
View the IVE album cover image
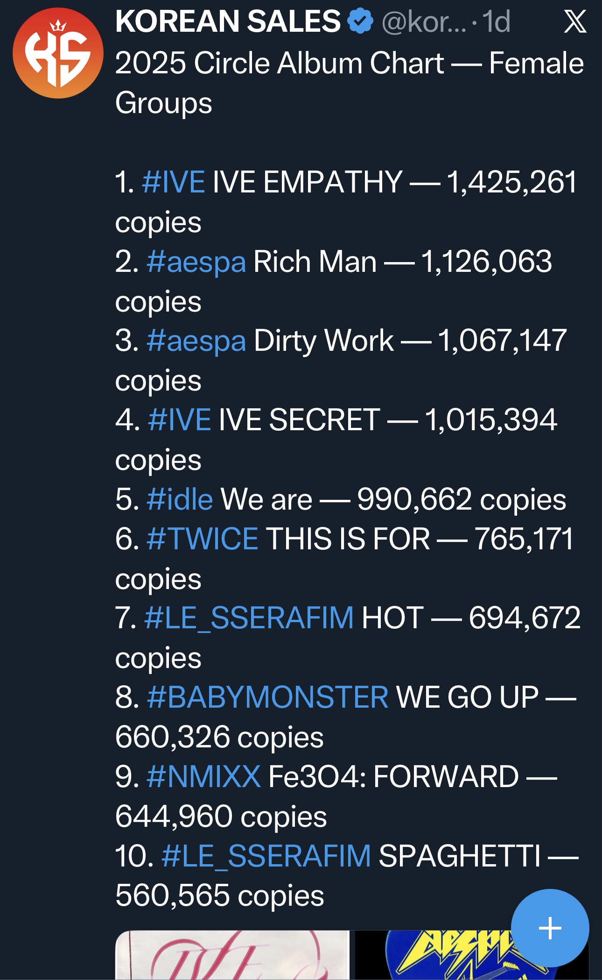[232, 955]
